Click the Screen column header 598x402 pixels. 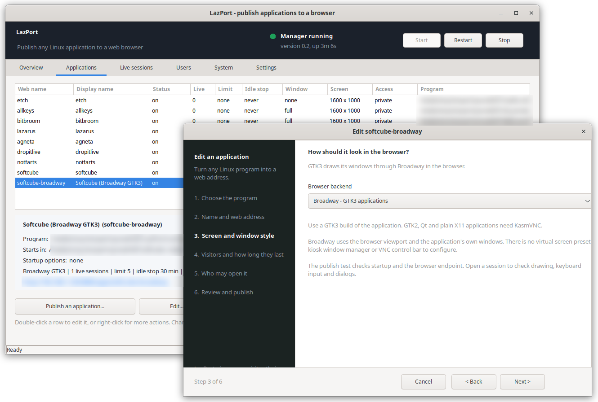(x=350, y=89)
